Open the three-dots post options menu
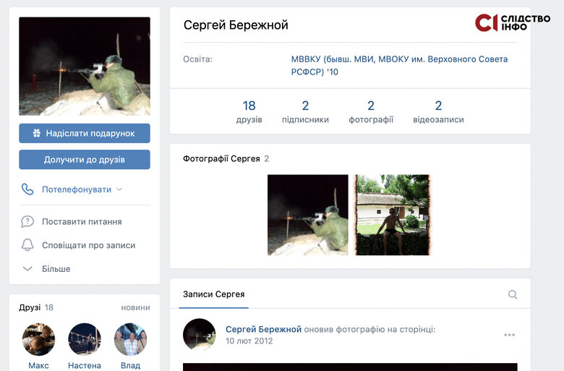This screenshot has height=371, width=564. coord(509,335)
